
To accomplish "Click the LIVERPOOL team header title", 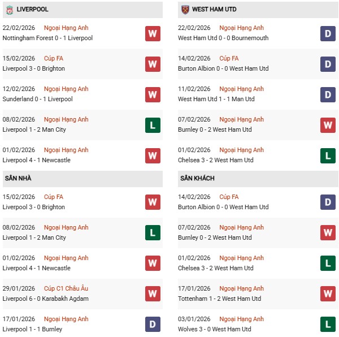I will [32, 10].
